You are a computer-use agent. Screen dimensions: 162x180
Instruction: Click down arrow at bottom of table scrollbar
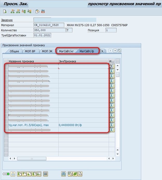pos(118,154)
